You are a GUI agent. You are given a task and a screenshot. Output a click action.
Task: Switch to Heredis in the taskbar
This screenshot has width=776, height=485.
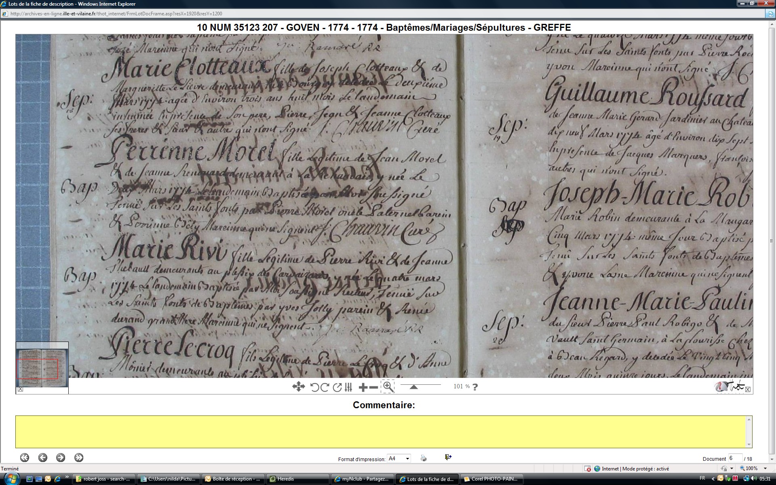(297, 479)
